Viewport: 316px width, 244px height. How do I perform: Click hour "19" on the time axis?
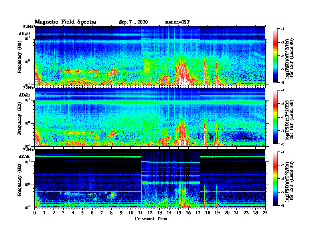pyautogui.click(x=217, y=213)
